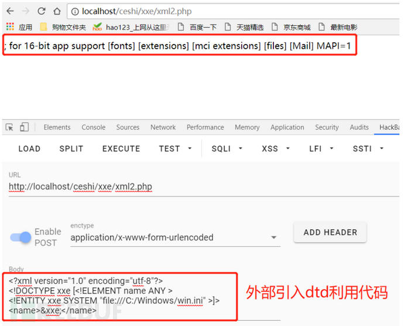Expand the XSS dropdown menu

coord(276,149)
